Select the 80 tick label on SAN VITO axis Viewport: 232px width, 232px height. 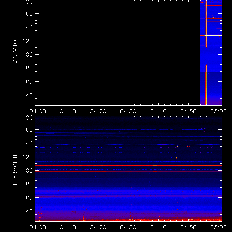[x=29, y=68]
